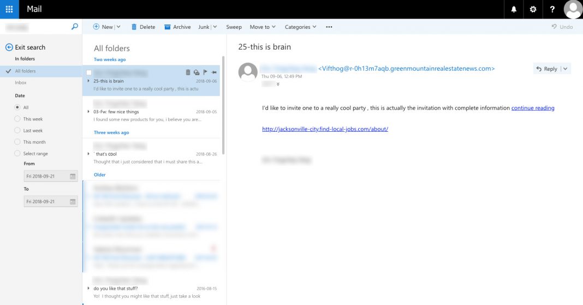Click the search magnifier icon
583x305 pixels.
point(75,27)
